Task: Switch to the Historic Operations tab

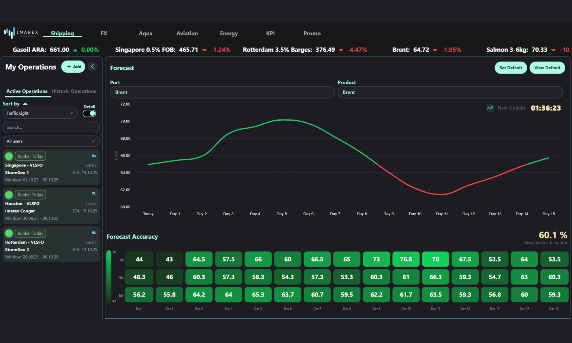Action: (x=74, y=91)
